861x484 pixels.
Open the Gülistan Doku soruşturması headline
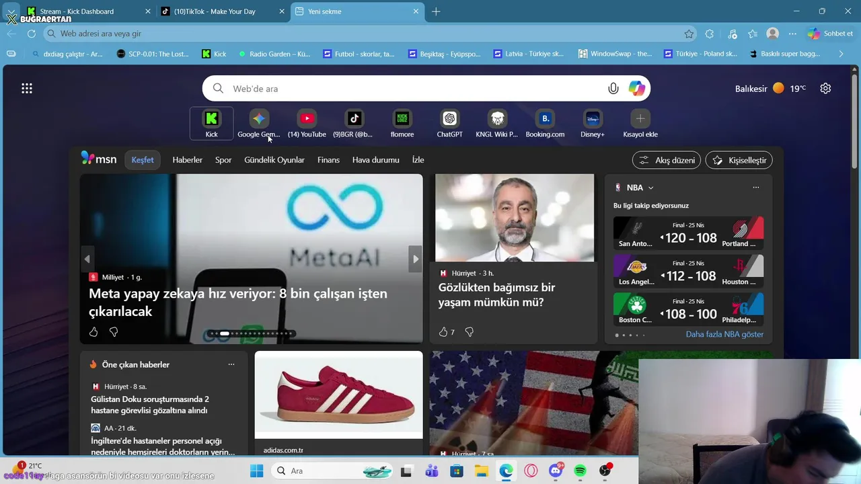[x=150, y=405]
